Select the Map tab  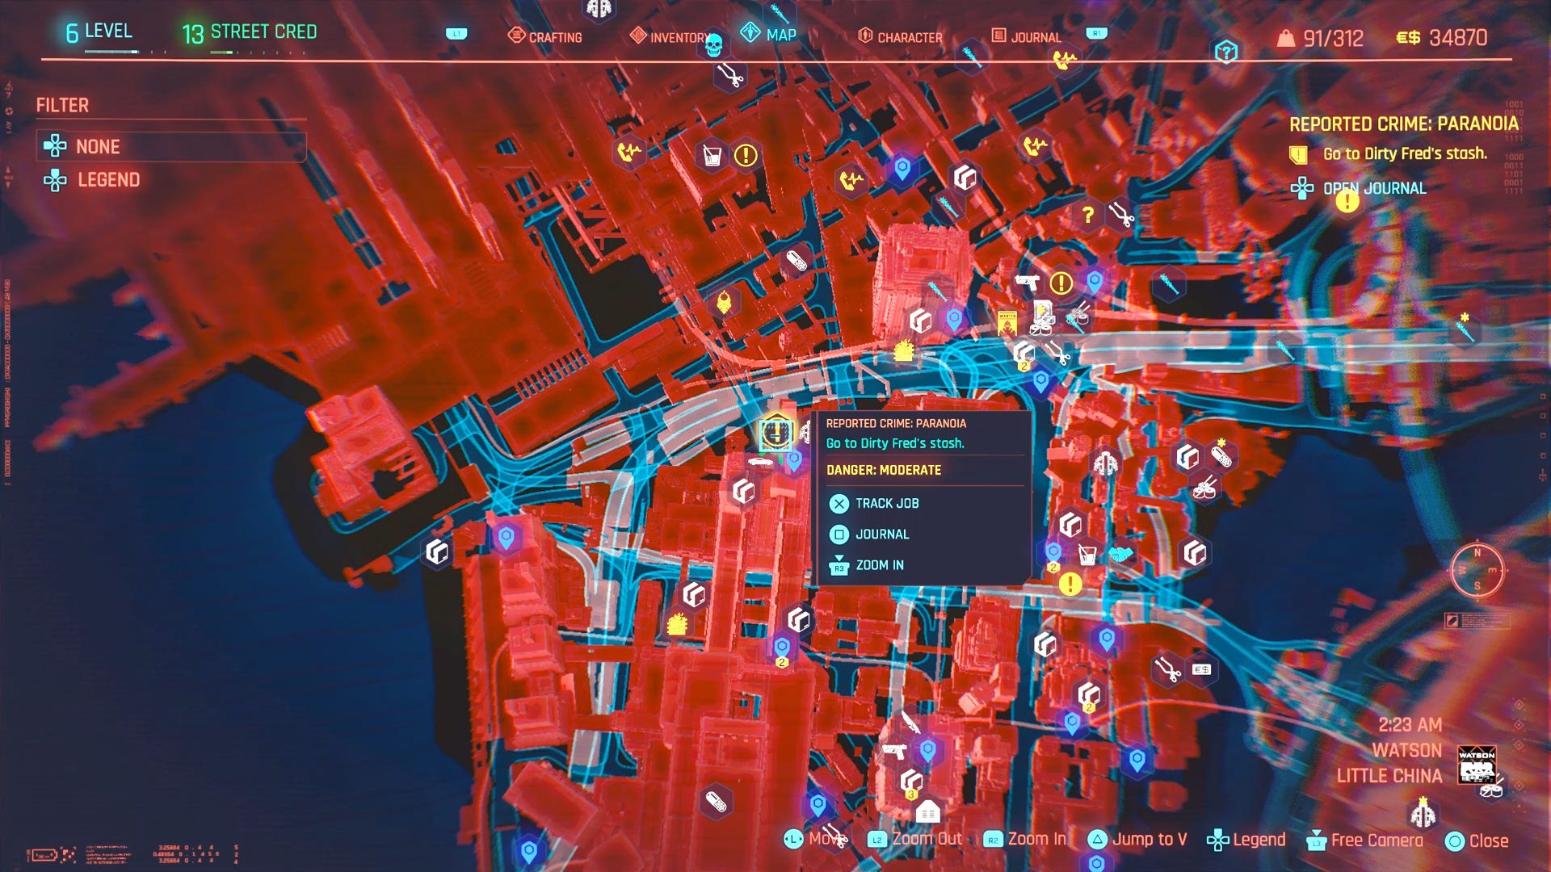[769, 34]
